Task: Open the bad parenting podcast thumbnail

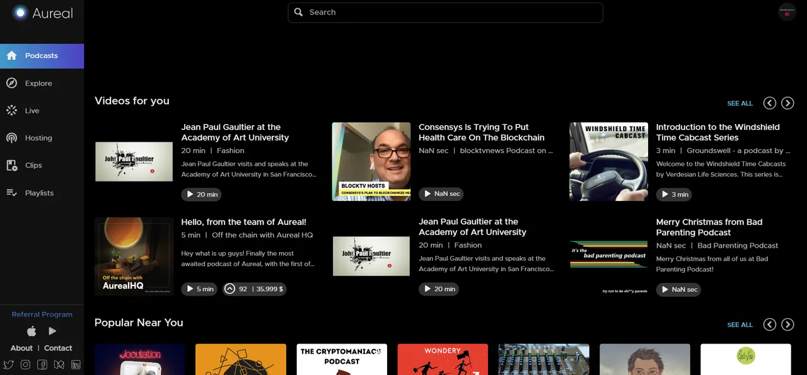Action: click(608, 255)
